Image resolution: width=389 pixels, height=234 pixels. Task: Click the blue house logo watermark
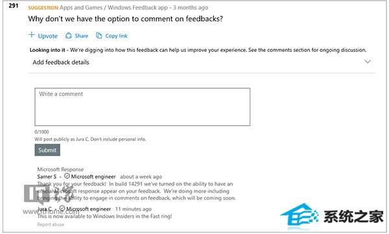(x=299, y=215)
